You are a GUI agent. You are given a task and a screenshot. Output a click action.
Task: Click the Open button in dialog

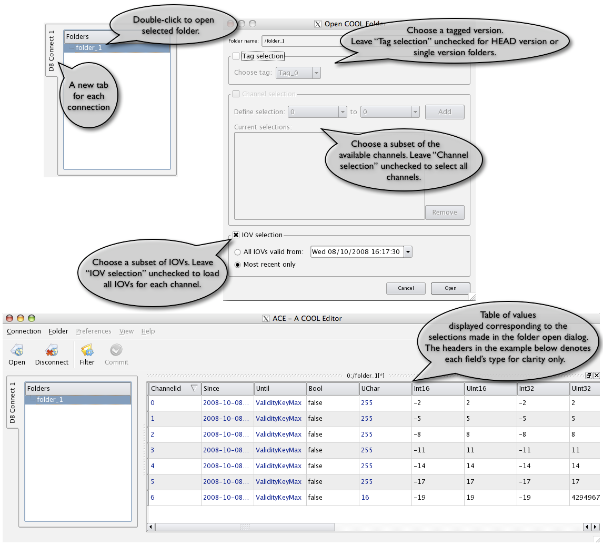(450, 288)
